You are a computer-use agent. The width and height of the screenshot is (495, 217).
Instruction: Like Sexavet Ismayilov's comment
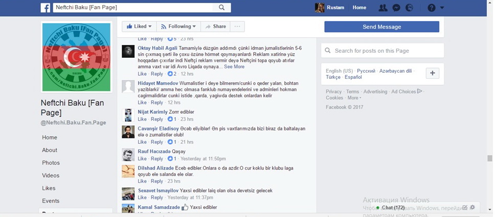[x=142, y=198]
